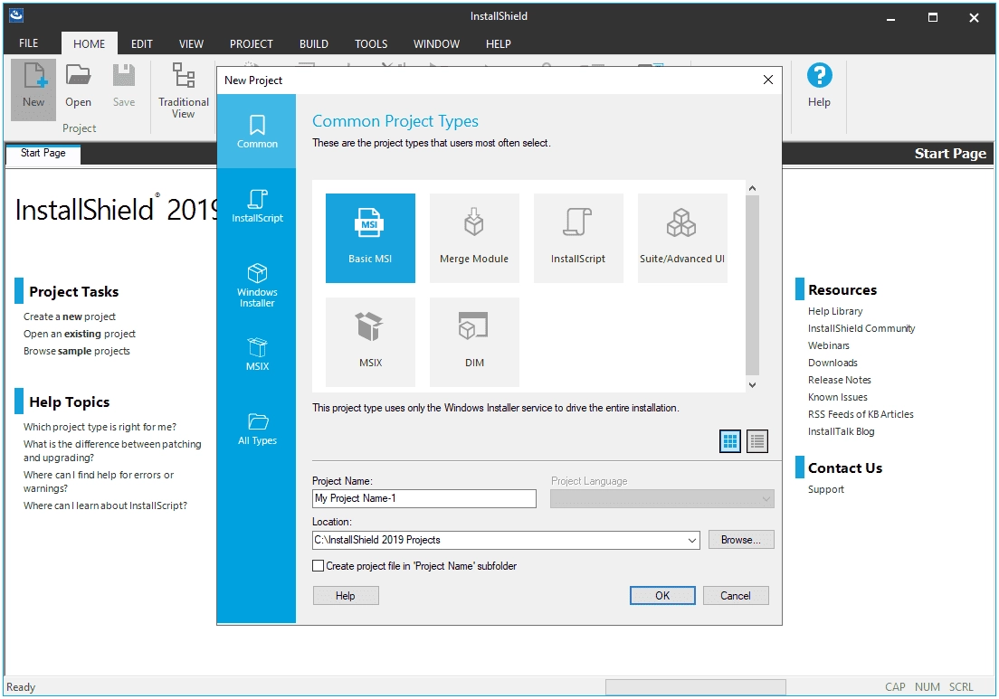999x699 pixels.
Task: Choose the Merge Module project type
Action: tap(474, 238)
